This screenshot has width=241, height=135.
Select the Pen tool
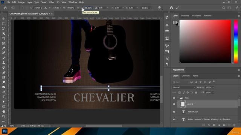click(x=4, y=92)
